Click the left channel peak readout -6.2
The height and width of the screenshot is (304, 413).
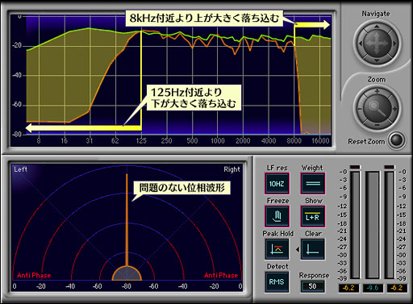pos(348,288)
